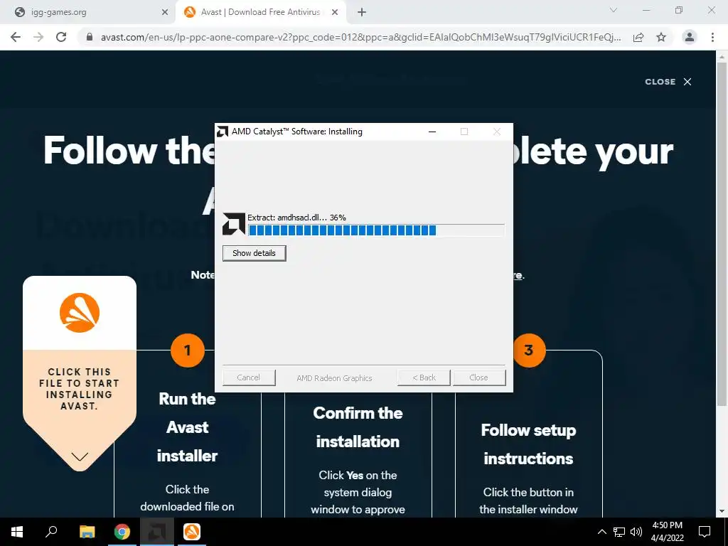Open a new tab with the plus button
Image resolution: width=728 pixels, height=546 pixels.
point(362,13)
